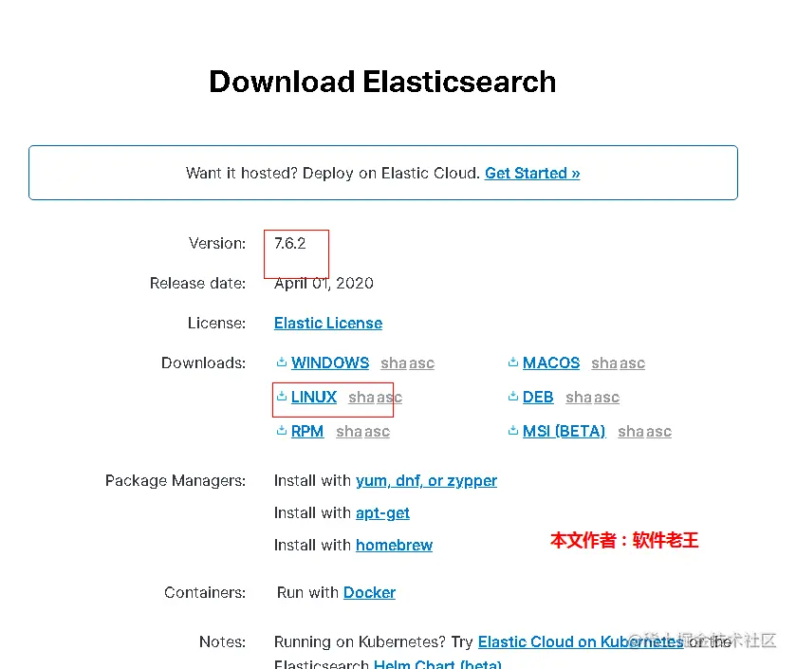Click the download icon beside DEB
The height and width of the screenshot is (669, 796).
click(x=513, y=397)
